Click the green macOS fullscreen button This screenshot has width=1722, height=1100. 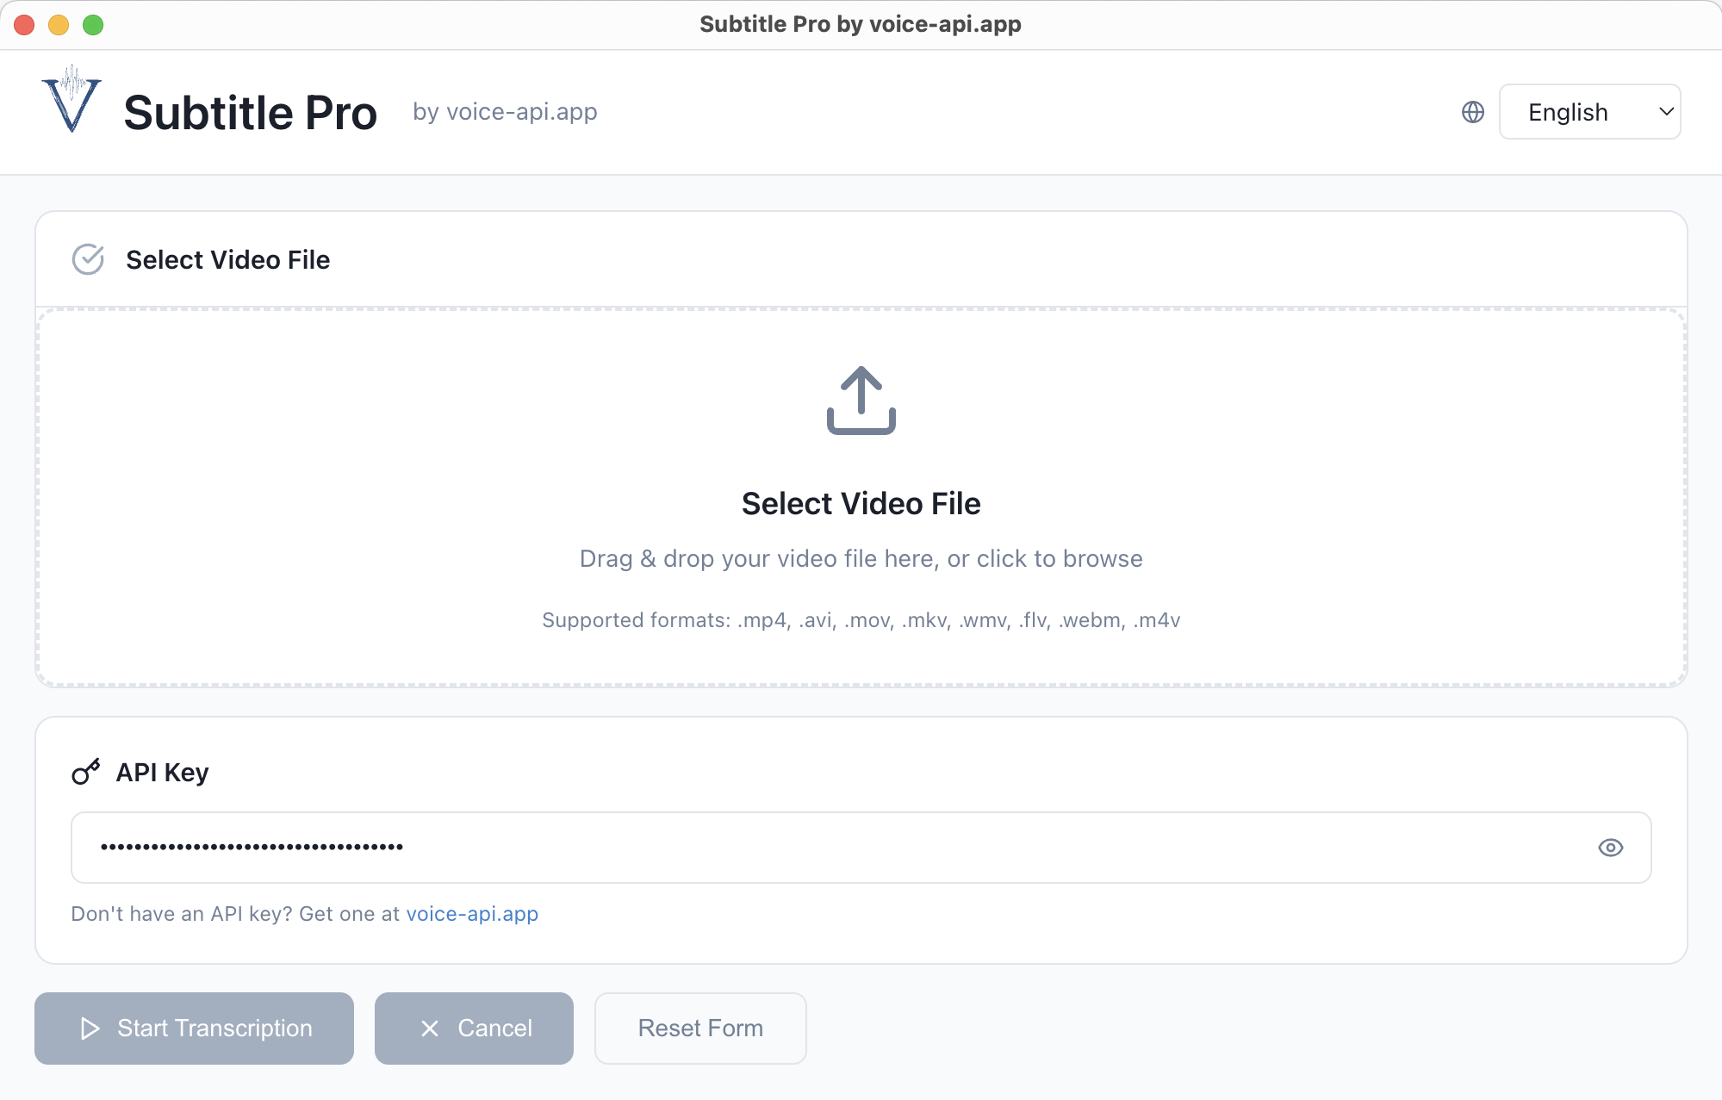(93, 25)
